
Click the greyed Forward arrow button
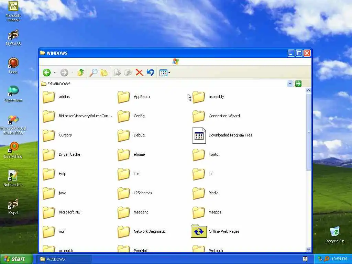point(64,73)
